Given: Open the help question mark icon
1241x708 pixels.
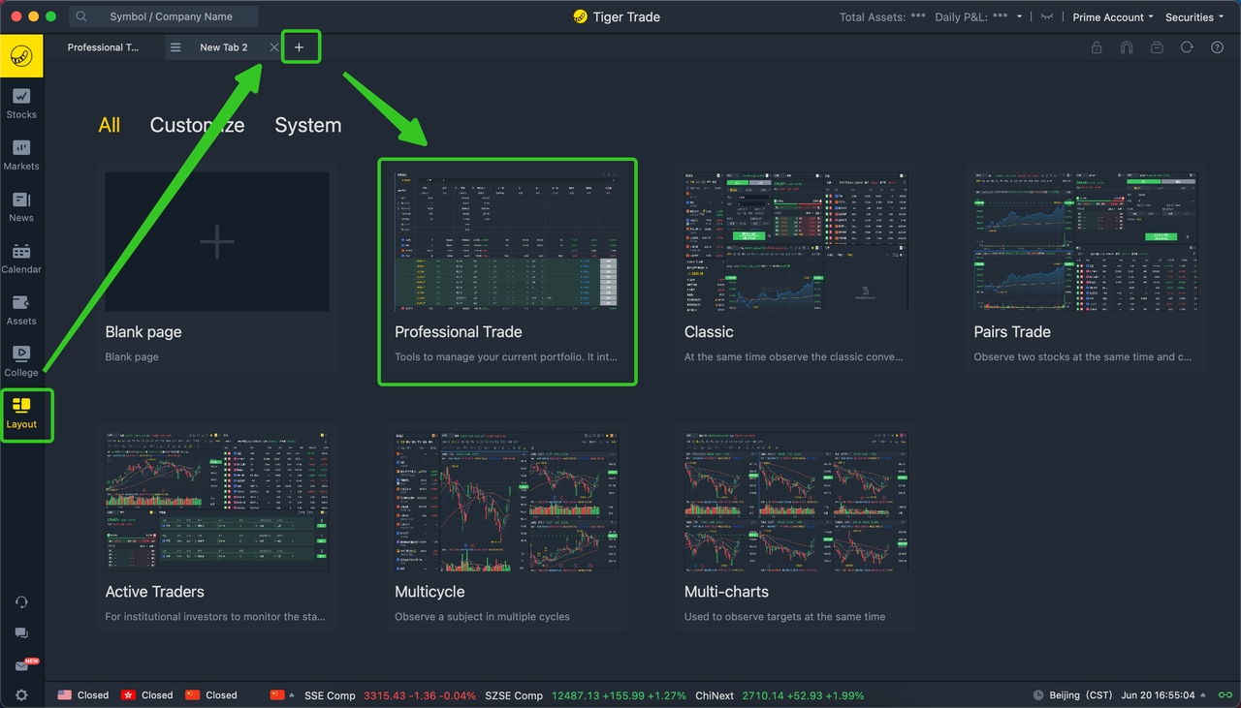Looking at the screenshot, I should point(1217,47).
